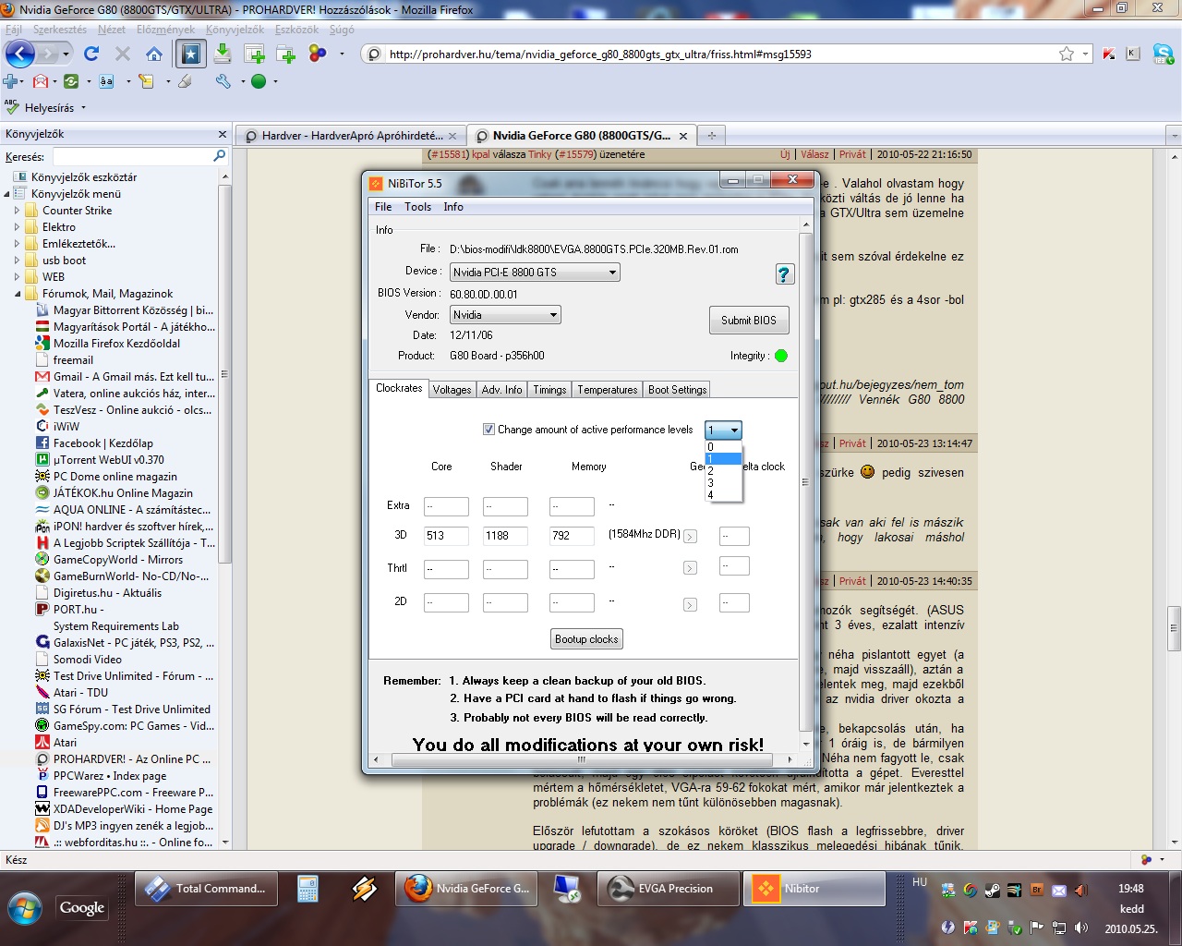Viewport: 1182px width, 946px height.
Task: Click the green circle toolbar icon
Action: tap(259, 81)
